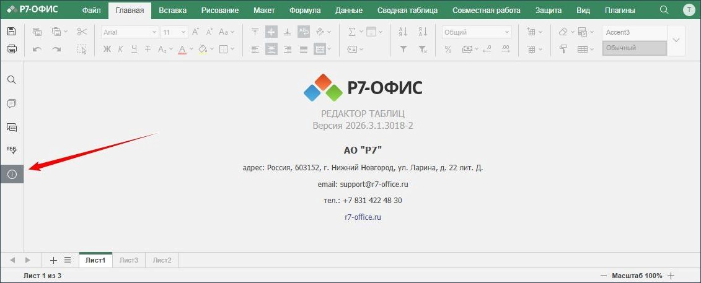Sort descending Я to А
Viewport: 701px width, 283px height.
[x=423, y=32]
